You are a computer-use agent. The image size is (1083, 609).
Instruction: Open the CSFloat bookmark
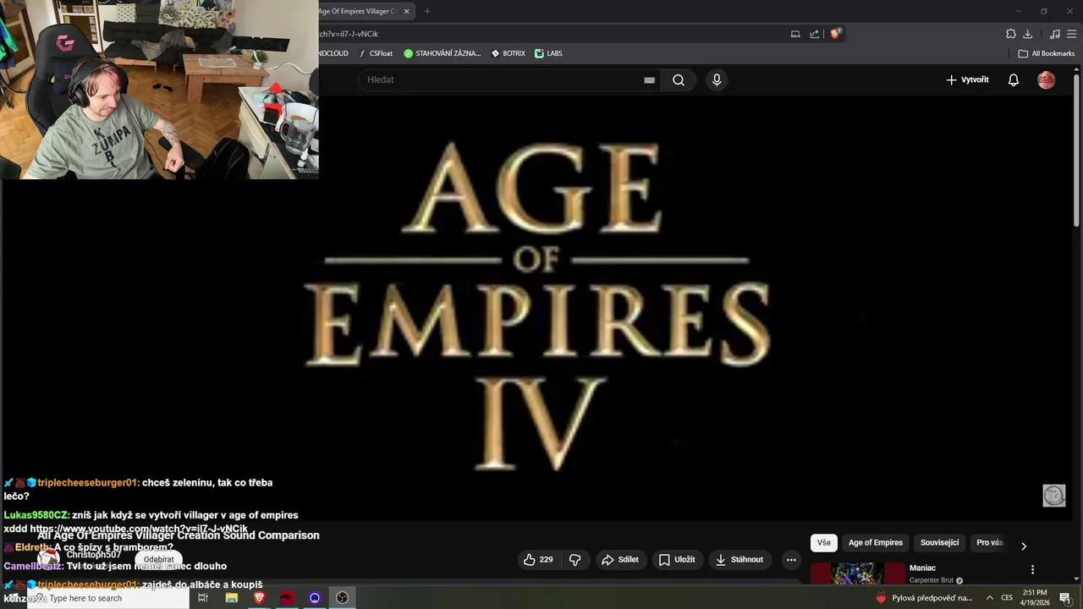(x=376, y=53)
